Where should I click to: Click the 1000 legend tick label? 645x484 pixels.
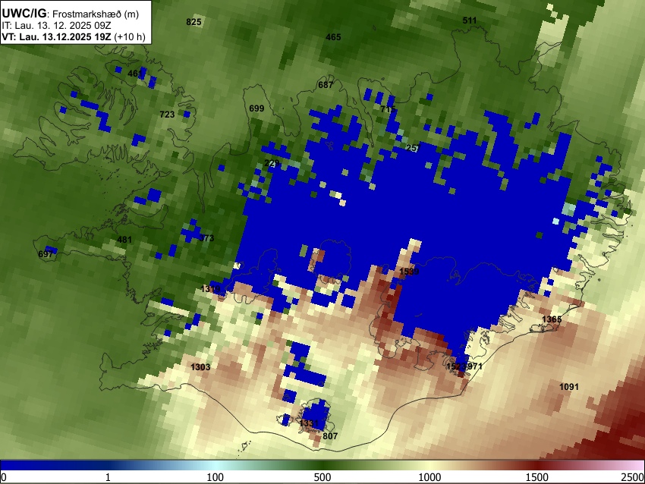coord(429,477)
